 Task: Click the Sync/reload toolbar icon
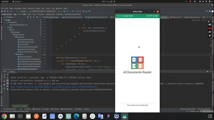pos(8,11)
